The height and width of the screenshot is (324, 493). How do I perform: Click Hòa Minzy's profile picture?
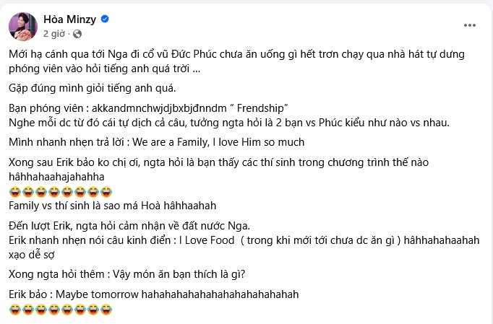(24, 26)
